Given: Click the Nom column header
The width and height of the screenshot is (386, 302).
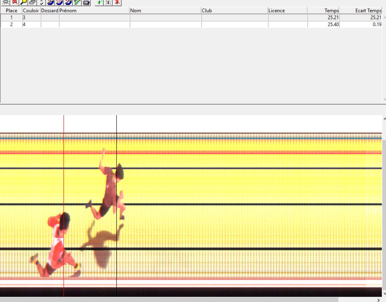Looking at the screenshot, I should click(x=166, y=11).
